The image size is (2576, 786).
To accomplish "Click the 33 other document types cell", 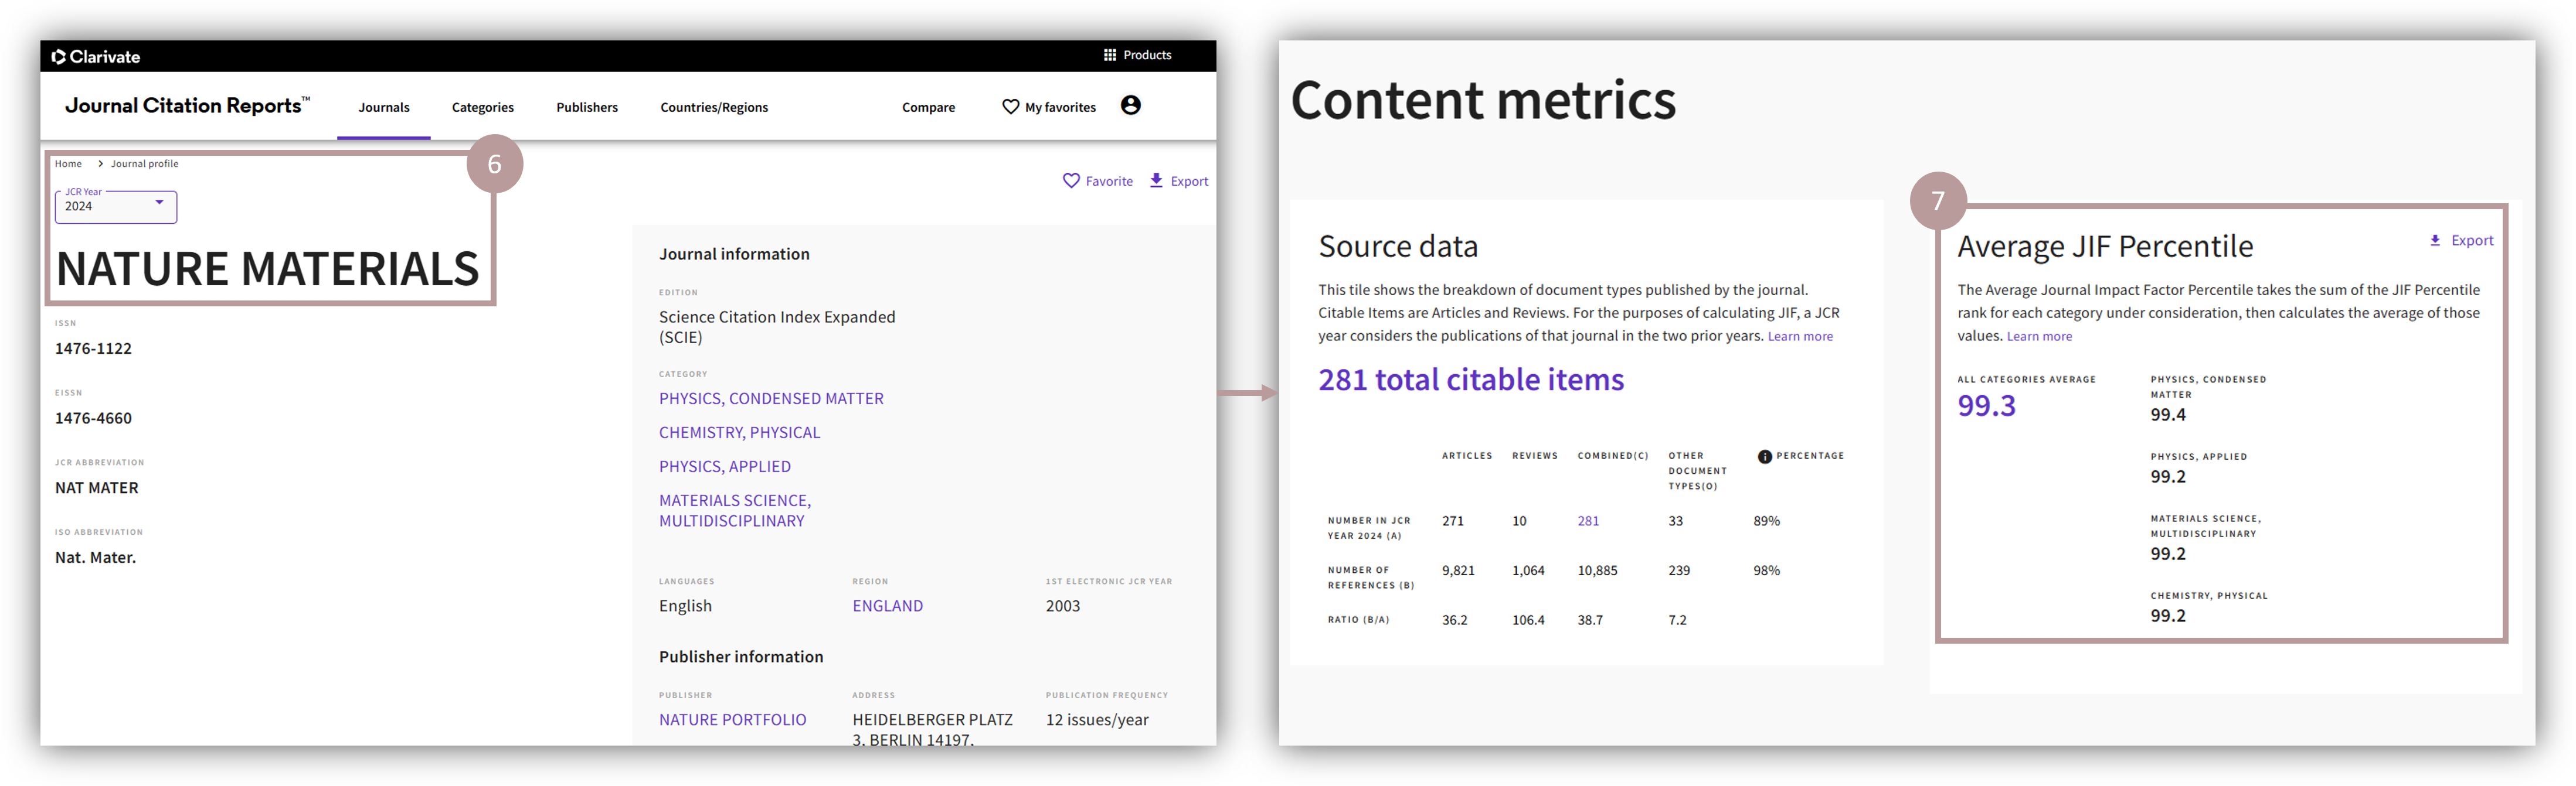I will (x=1675, y=521).
